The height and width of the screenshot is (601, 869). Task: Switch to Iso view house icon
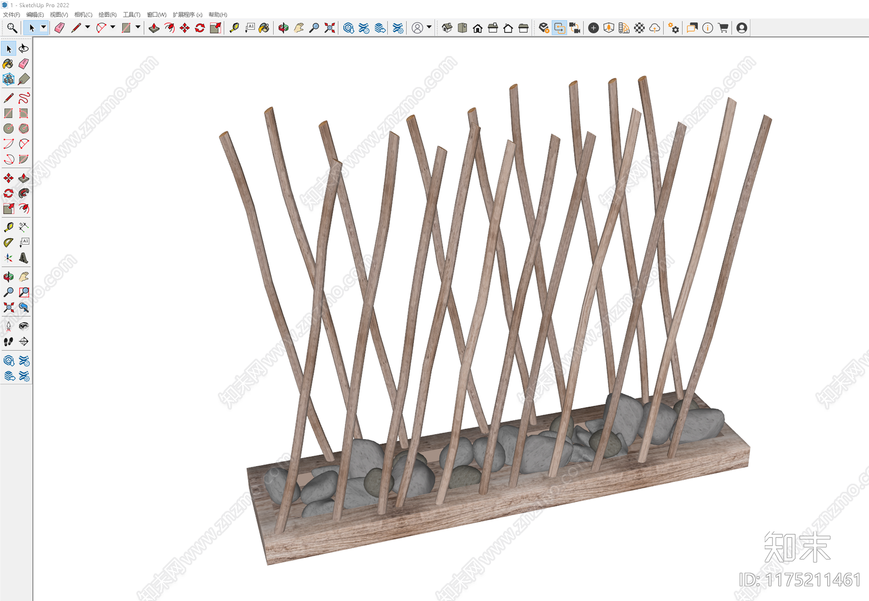447,28
